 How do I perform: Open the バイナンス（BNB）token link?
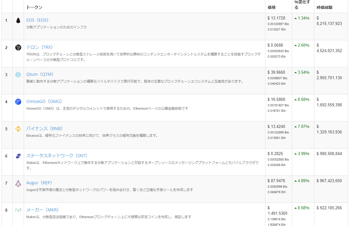point(44,129)
